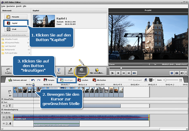Open the Text tool in the toolbar

pyautogui.click(x=59, y=71)
